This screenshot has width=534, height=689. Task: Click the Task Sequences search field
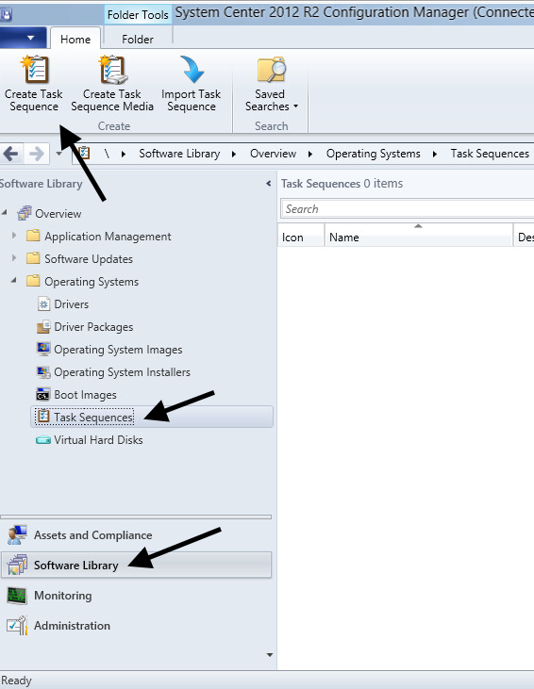[x=408, y=208]
